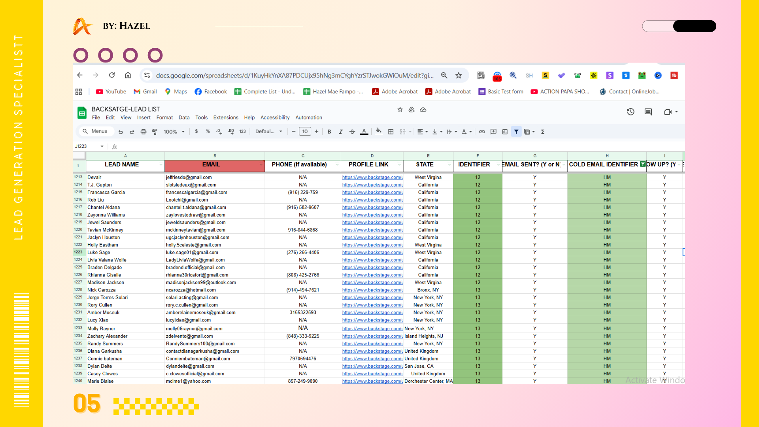Click the insert link icon
This screenshot has height=427, width=759.
tap(482, 132)
